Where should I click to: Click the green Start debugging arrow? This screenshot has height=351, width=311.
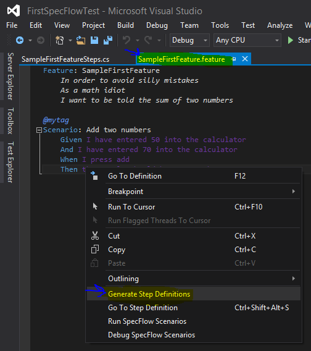click(x=291, y=40)
